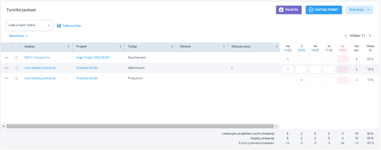The height and width of the screenshot is (150, 381).
Task: Click Wednesday hours field for Käännöstyöt row
Action: click(x=315, y=69)
